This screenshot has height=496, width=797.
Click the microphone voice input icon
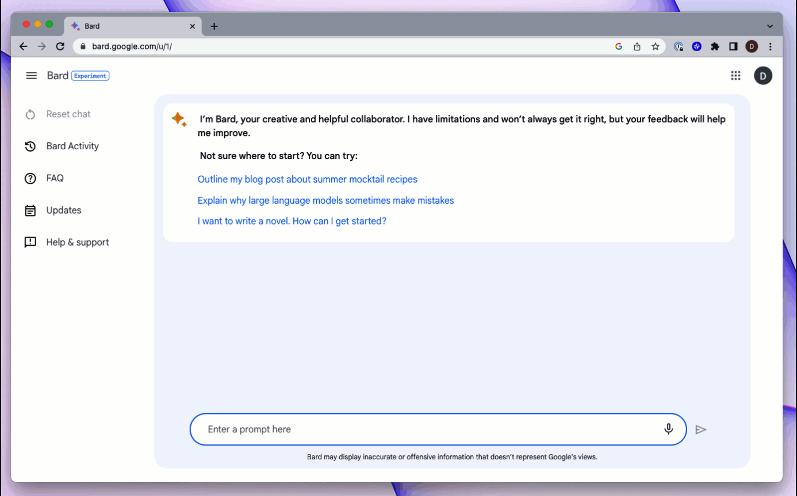pyautogui.click(x=668, y=429)
